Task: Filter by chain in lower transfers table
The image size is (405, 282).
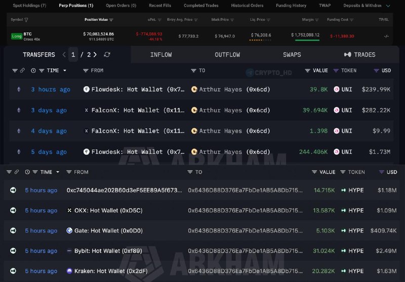Action: click(9, 172)
